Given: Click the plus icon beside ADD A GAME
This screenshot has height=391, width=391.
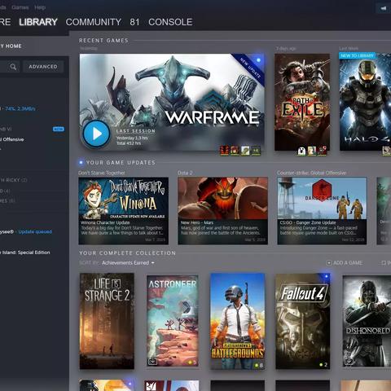Looking at the screenshot, I should click(329, 263).
